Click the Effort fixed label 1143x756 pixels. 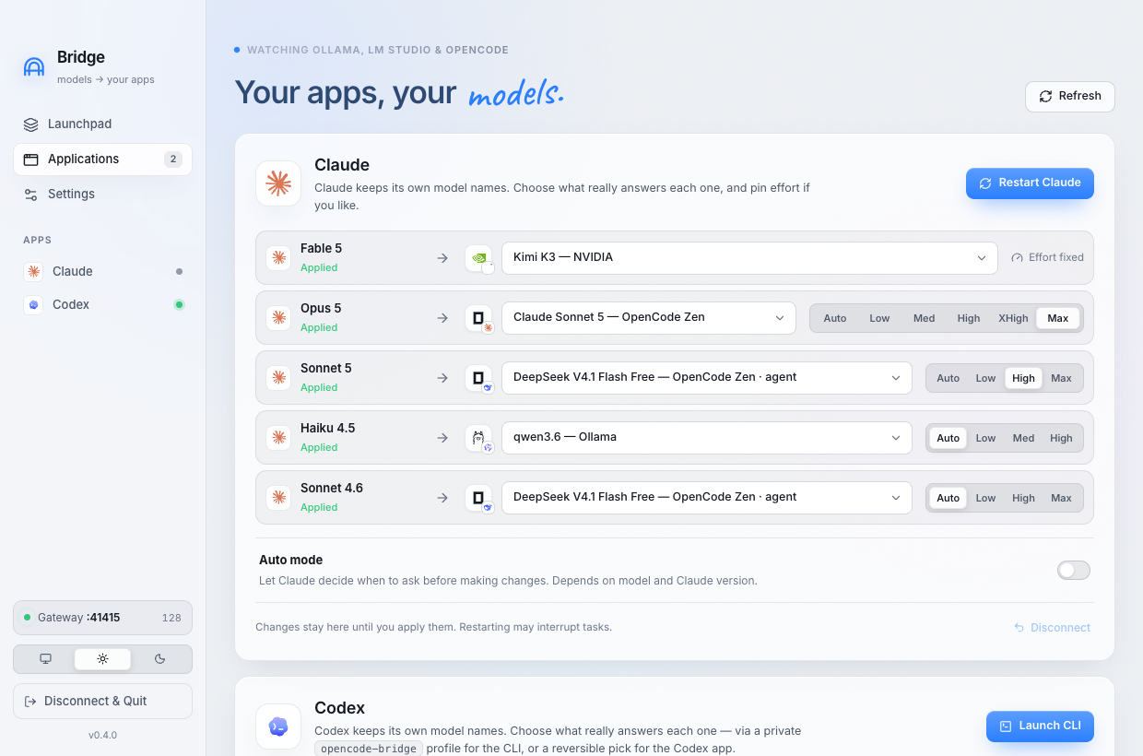pos(1056,257)
